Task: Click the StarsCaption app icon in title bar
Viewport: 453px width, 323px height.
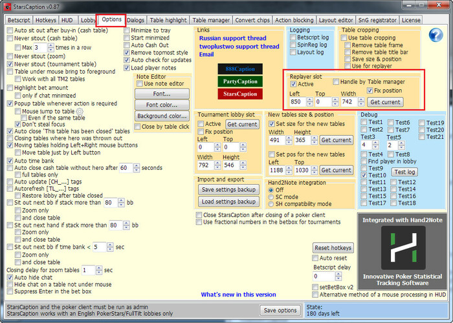Action: click(7, 6)
